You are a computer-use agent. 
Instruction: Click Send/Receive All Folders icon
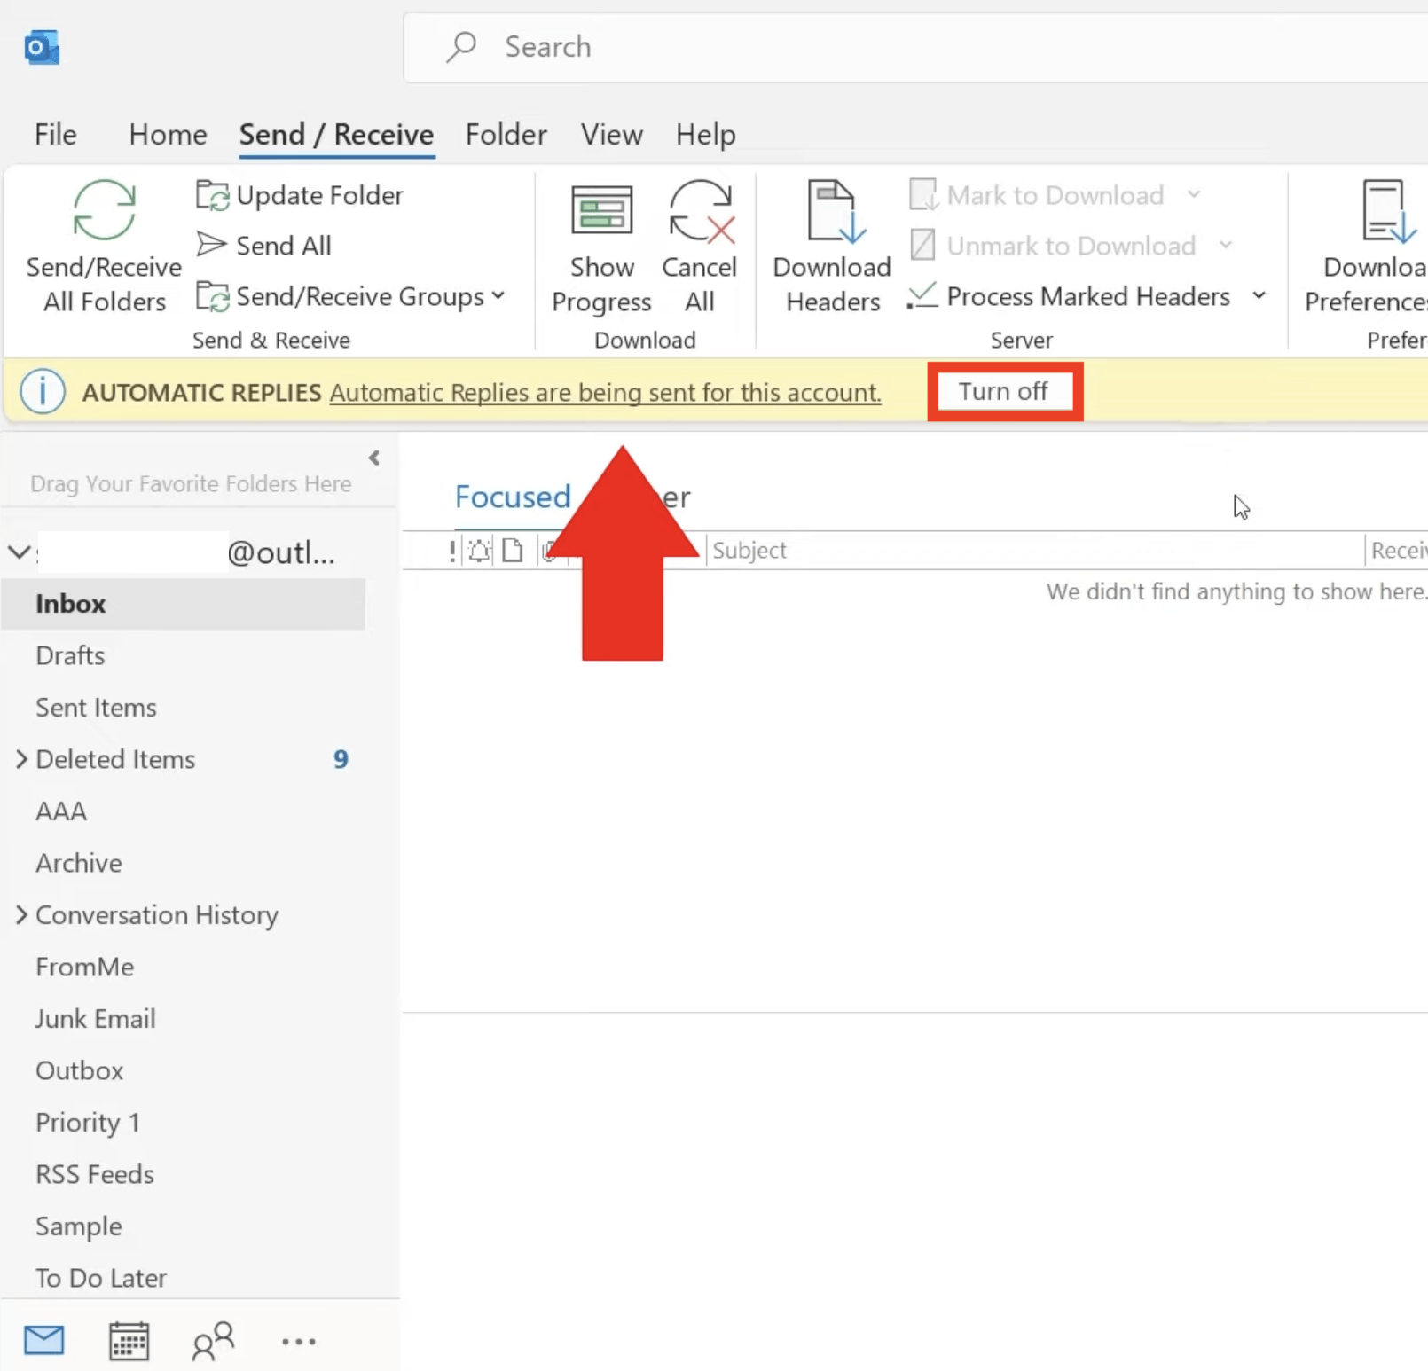(104, 210)
